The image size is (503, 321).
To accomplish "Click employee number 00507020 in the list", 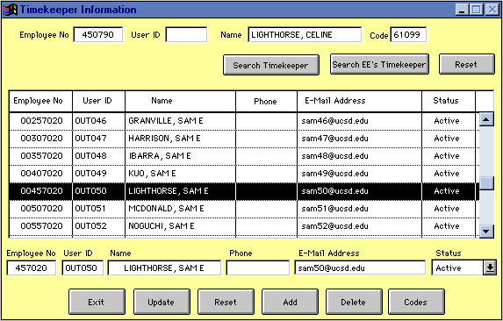I will pos(41,209).
